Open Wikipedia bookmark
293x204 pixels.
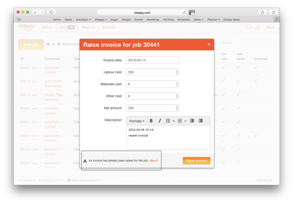click(183, 19)
